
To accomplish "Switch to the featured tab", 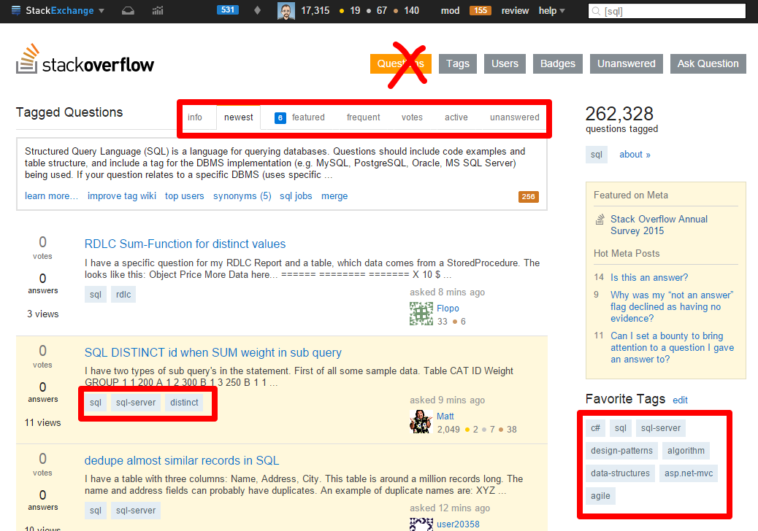I will click(x=299, y=117).
